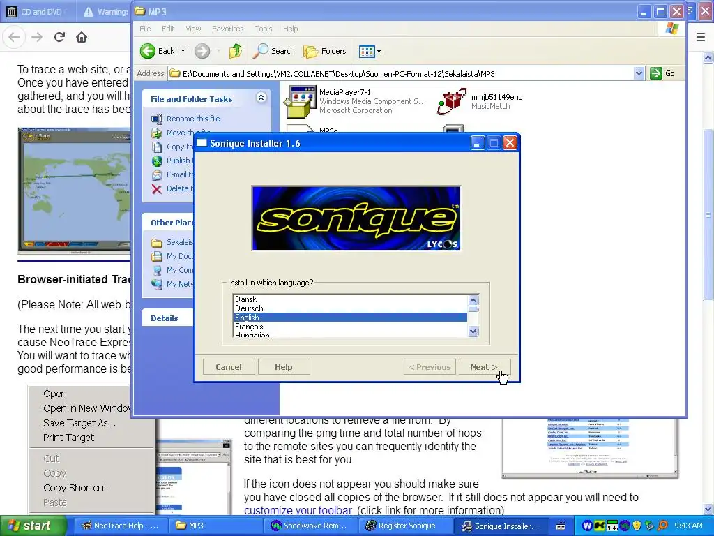This screenshot has width=714, height=536.
Task: Click the Next button in Sonique Installer
Action: (x=485, y=367)
